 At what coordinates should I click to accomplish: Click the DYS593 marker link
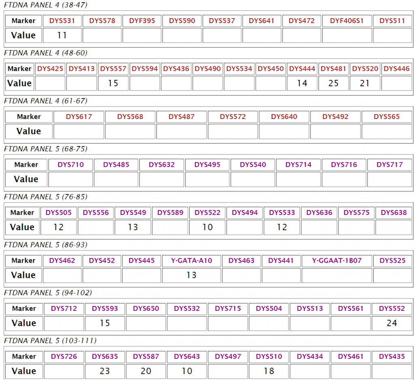point(105,308)
